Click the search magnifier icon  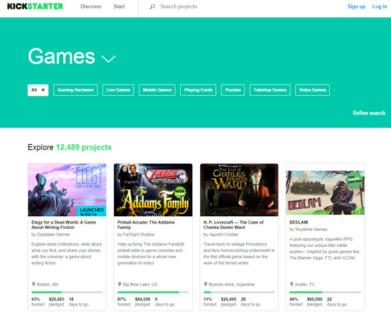pyautogui.click(x=152, y=7)
